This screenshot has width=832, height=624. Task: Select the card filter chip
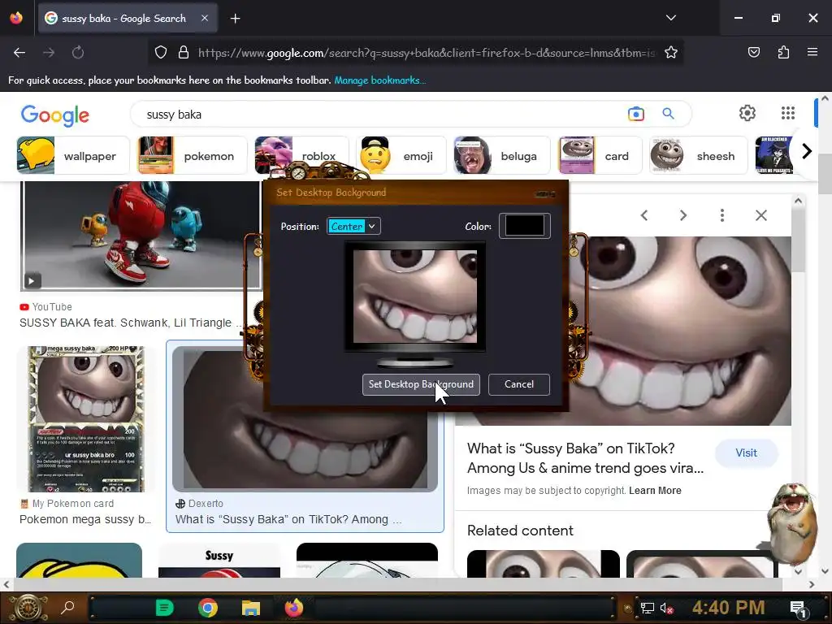(x=600, y=155)
